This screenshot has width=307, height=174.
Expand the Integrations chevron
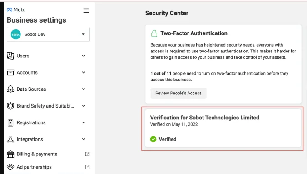(84, 139)
